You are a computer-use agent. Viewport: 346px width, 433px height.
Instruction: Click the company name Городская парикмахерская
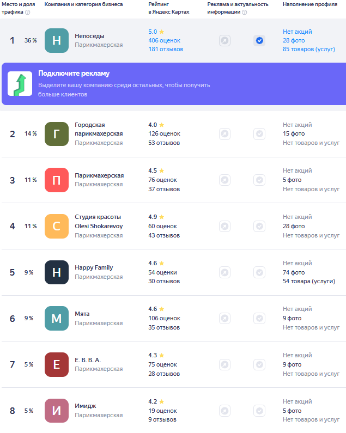99,129
